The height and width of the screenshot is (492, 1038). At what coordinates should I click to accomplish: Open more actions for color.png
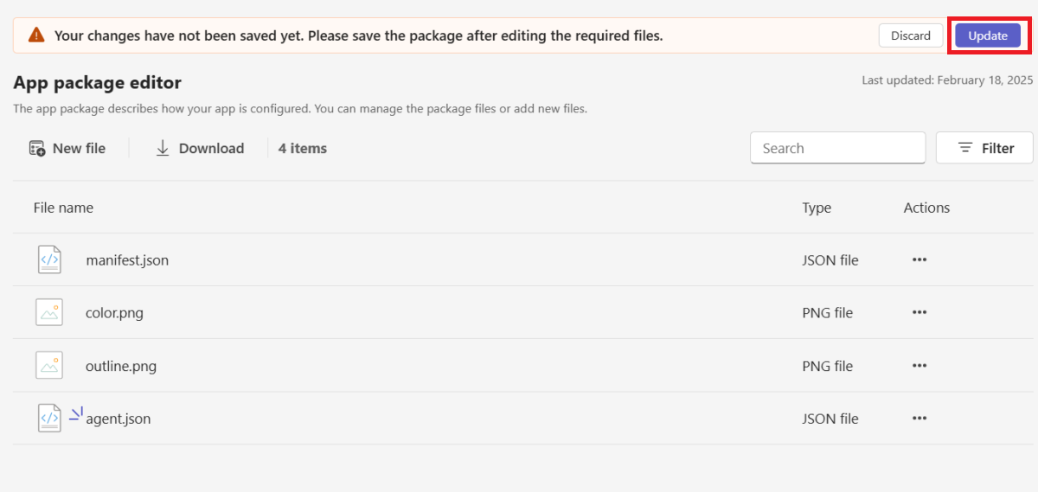919,312
